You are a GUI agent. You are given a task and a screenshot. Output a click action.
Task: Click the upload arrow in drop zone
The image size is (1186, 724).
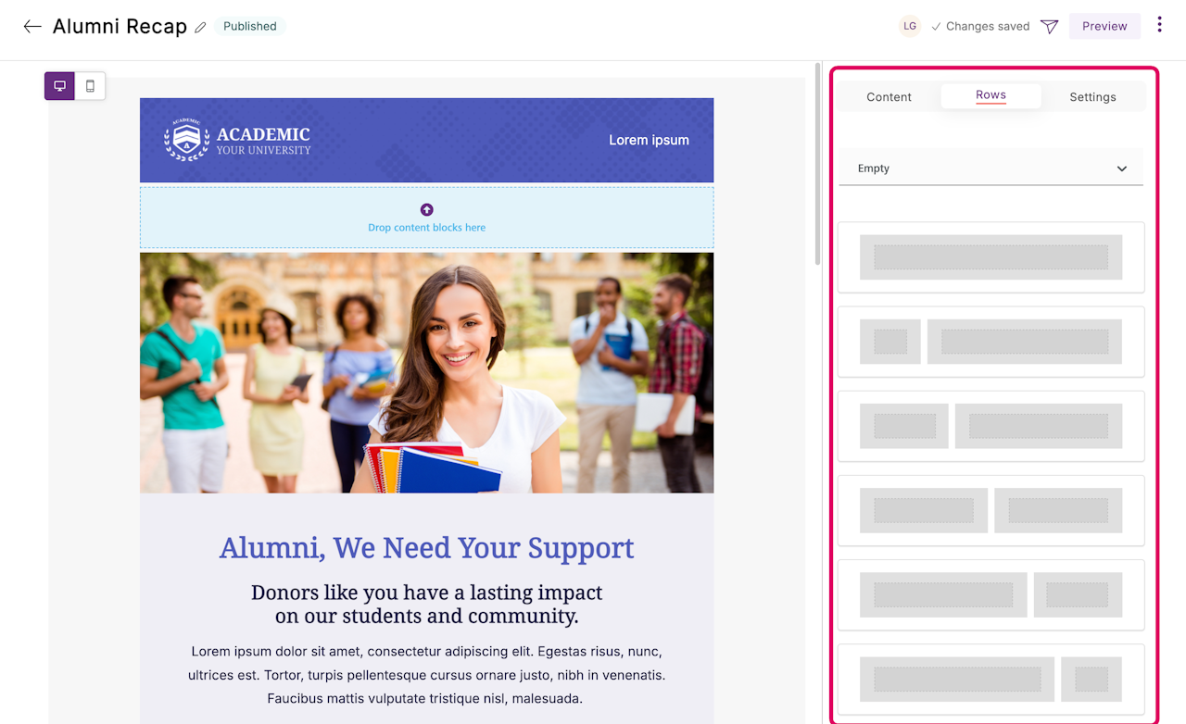[426, 210]
